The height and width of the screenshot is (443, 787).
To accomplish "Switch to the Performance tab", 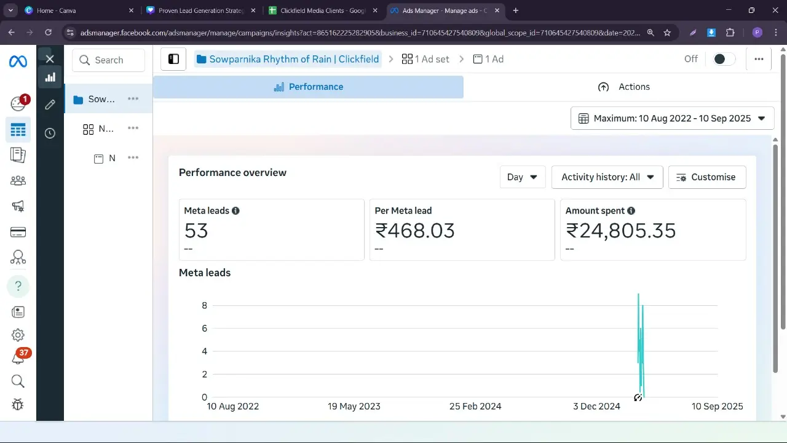I will [308, 87].
